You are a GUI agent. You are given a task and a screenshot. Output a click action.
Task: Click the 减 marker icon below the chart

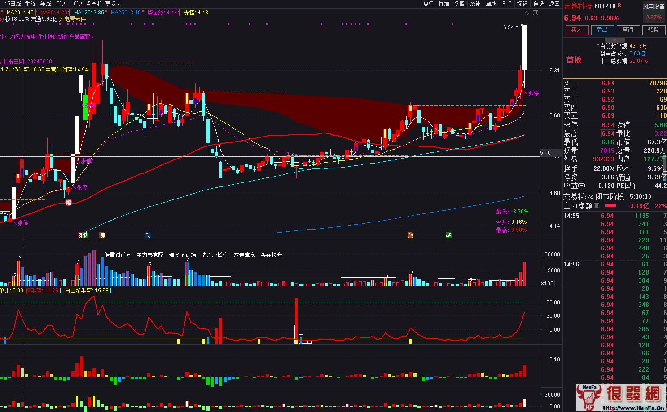[448, 235]
